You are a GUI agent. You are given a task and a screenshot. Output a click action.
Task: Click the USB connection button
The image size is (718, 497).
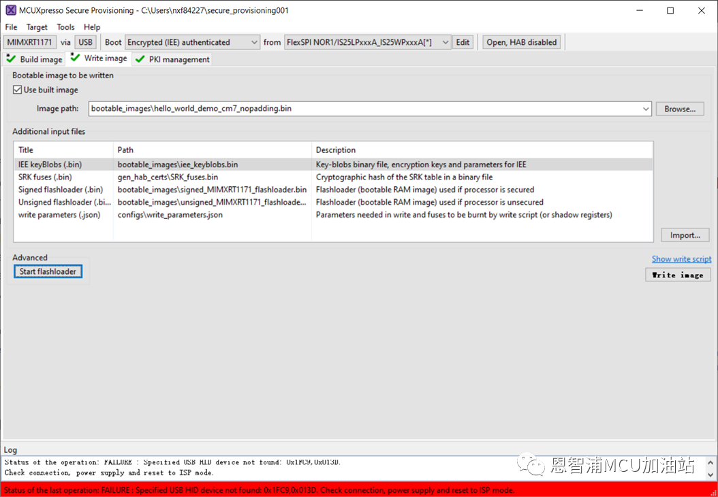(x=85, y=42)
